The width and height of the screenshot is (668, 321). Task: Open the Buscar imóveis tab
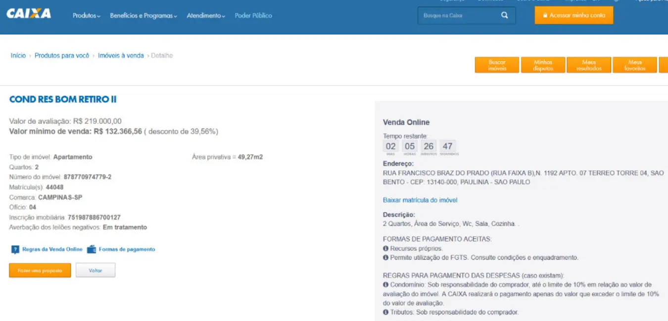[x=497, y=65]
